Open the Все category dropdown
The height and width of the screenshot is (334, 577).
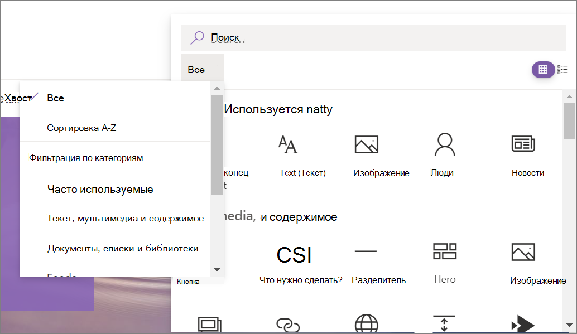point(202,69)
